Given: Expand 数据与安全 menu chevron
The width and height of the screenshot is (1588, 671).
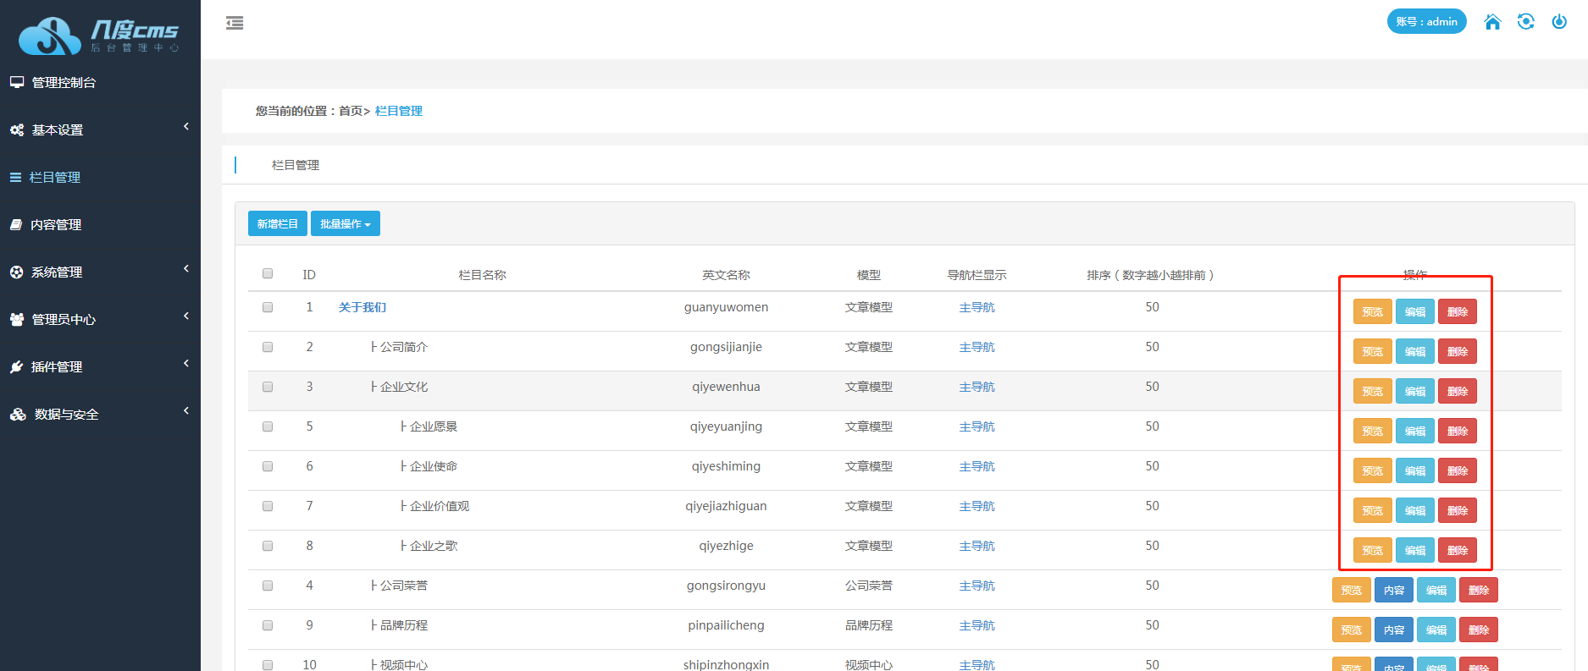Looking at the screenshot, I should click(x=186, y=411).
